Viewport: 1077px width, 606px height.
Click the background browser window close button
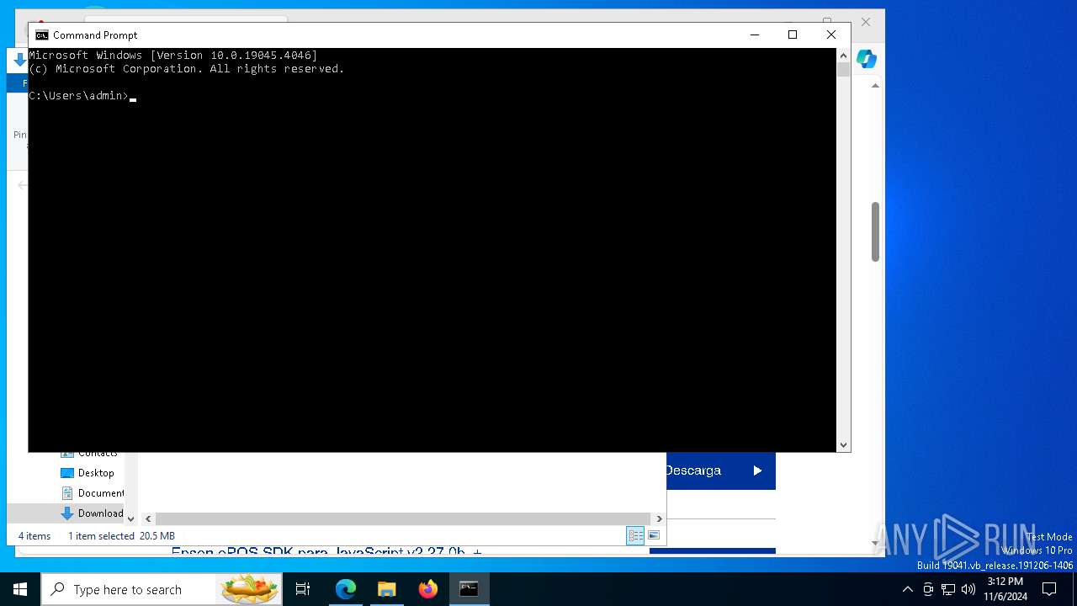pos(866,22)
